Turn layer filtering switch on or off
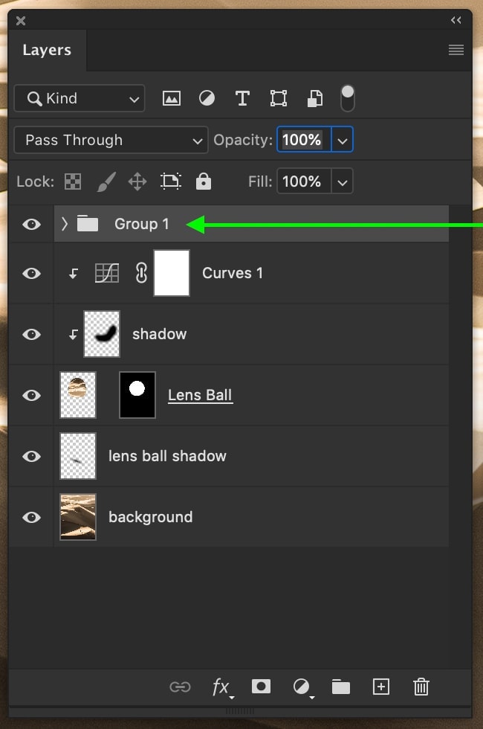483x729 pixels. pyautogui.click(x=348, y=98)
